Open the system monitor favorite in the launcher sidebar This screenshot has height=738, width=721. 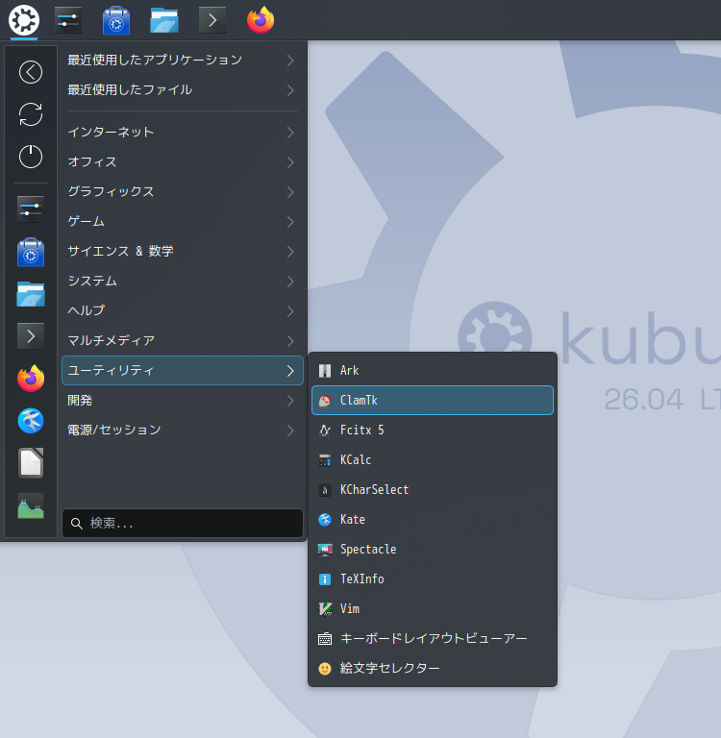[31, 505]
